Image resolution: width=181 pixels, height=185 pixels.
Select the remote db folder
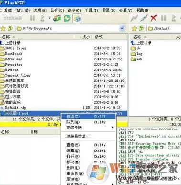[x=136, y=48]
